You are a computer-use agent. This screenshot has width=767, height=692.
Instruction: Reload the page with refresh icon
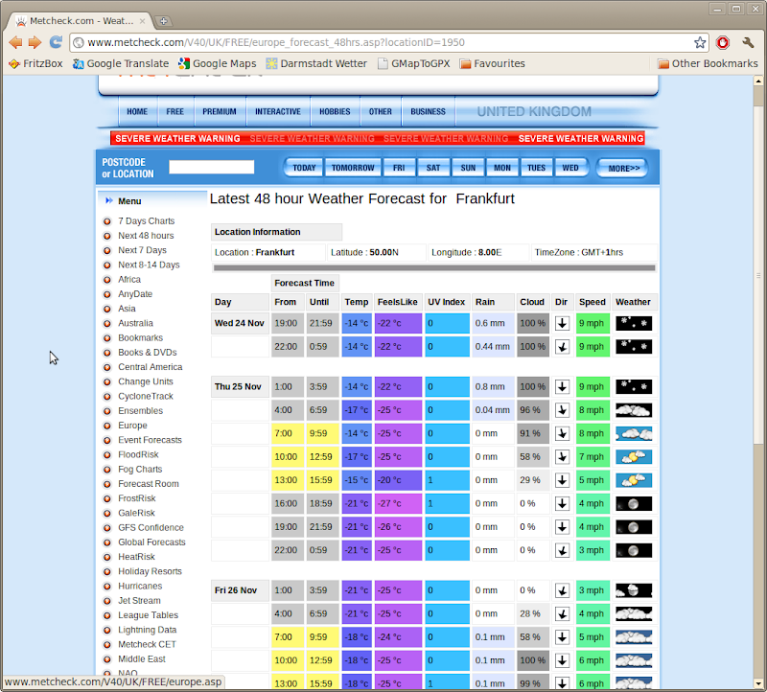(x=56, y=42)
